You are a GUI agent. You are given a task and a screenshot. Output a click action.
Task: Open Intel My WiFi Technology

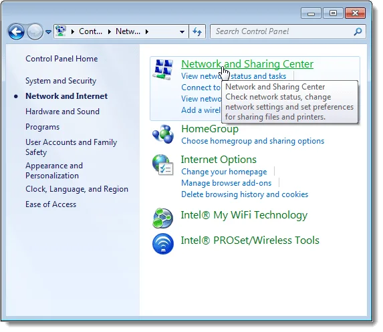pos(244,215)
